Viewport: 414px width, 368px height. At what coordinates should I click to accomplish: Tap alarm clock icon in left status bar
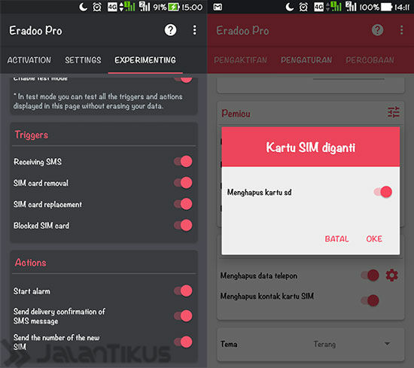[x=97, y=7]
